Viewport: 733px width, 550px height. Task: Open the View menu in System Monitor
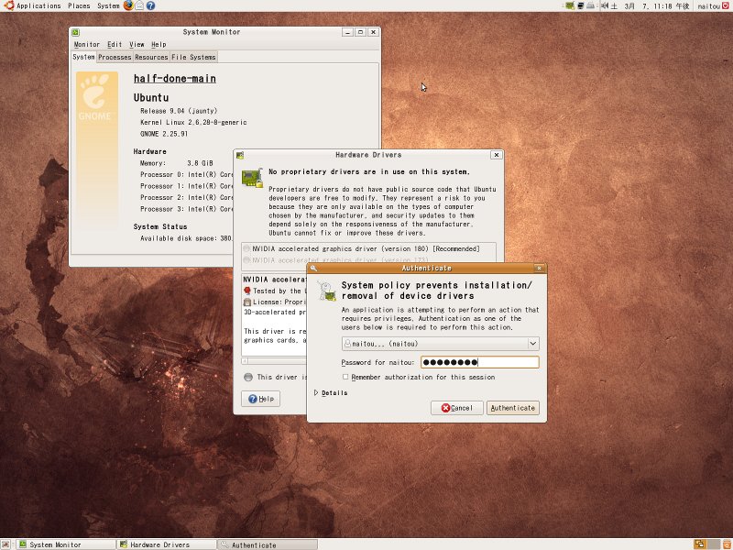tap(137, 44)
